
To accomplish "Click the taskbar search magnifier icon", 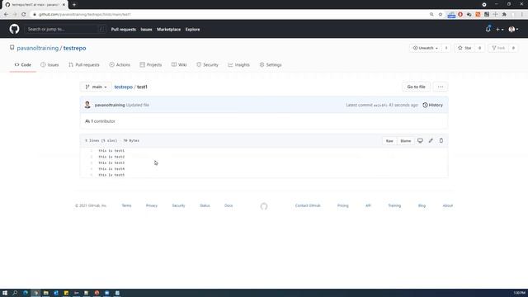I will (15, 293).
